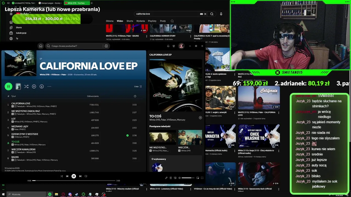This screenshot has height=197, width=351.
Task: Open File Explorer from the taskbar
Action: pos(56,194)
